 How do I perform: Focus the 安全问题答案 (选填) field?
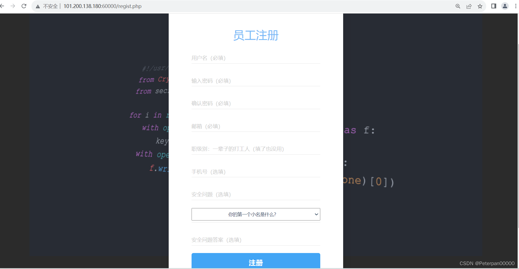(x=256, y=240)
